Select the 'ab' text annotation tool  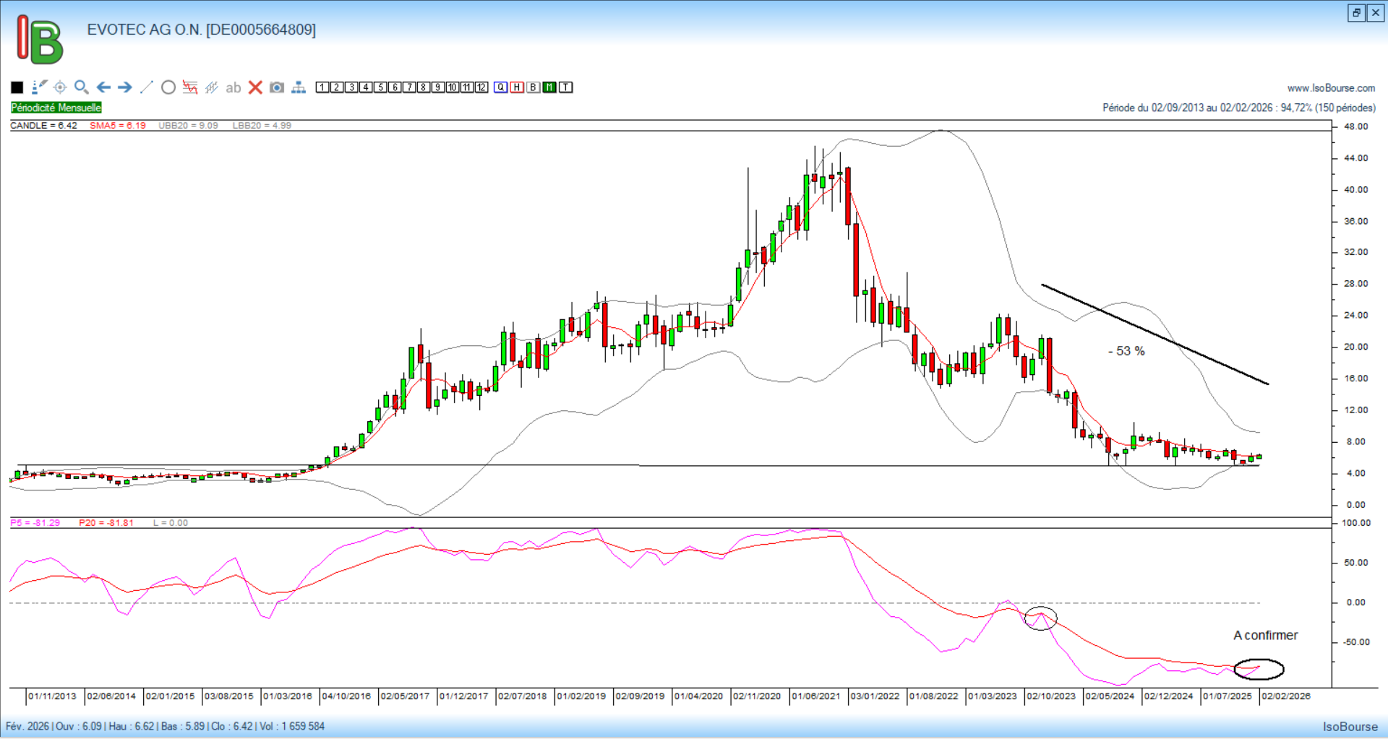(233, 88)
